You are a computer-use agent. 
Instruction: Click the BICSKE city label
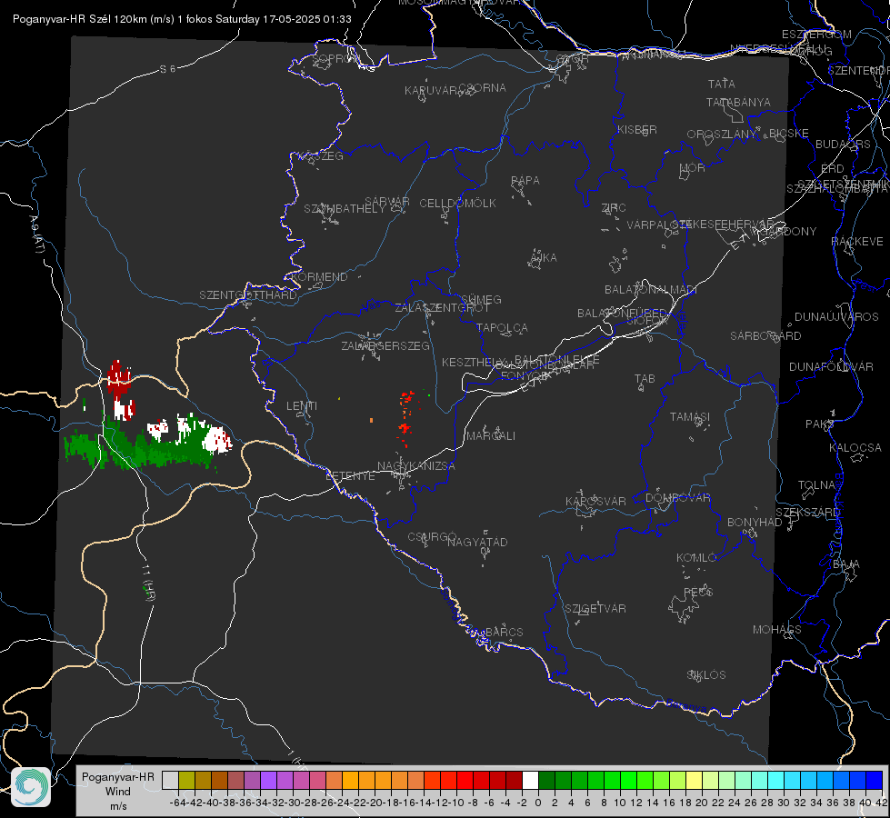[x=789, y=133]
